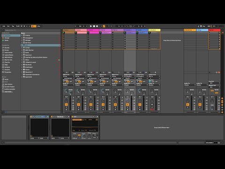Select the Orange collection

coord(11,38)
